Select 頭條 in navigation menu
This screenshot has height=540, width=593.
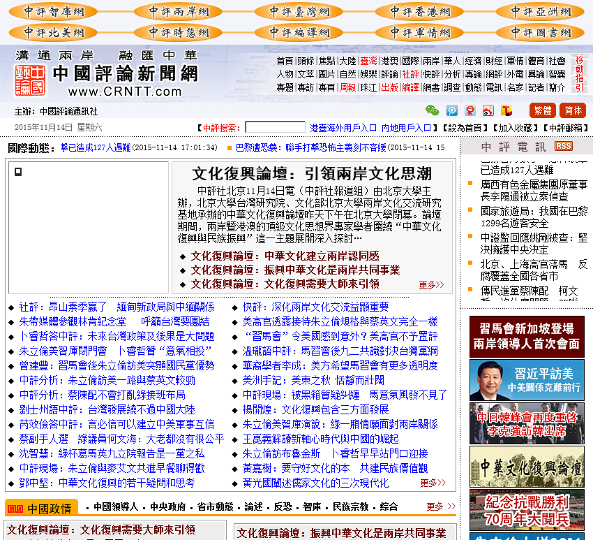click(x=306, y=61)
